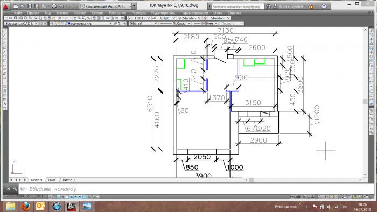Open a drawing with the Open folder icon
Image resolution: width=377 pixels, height=212 pixels.
click(23, 6)
